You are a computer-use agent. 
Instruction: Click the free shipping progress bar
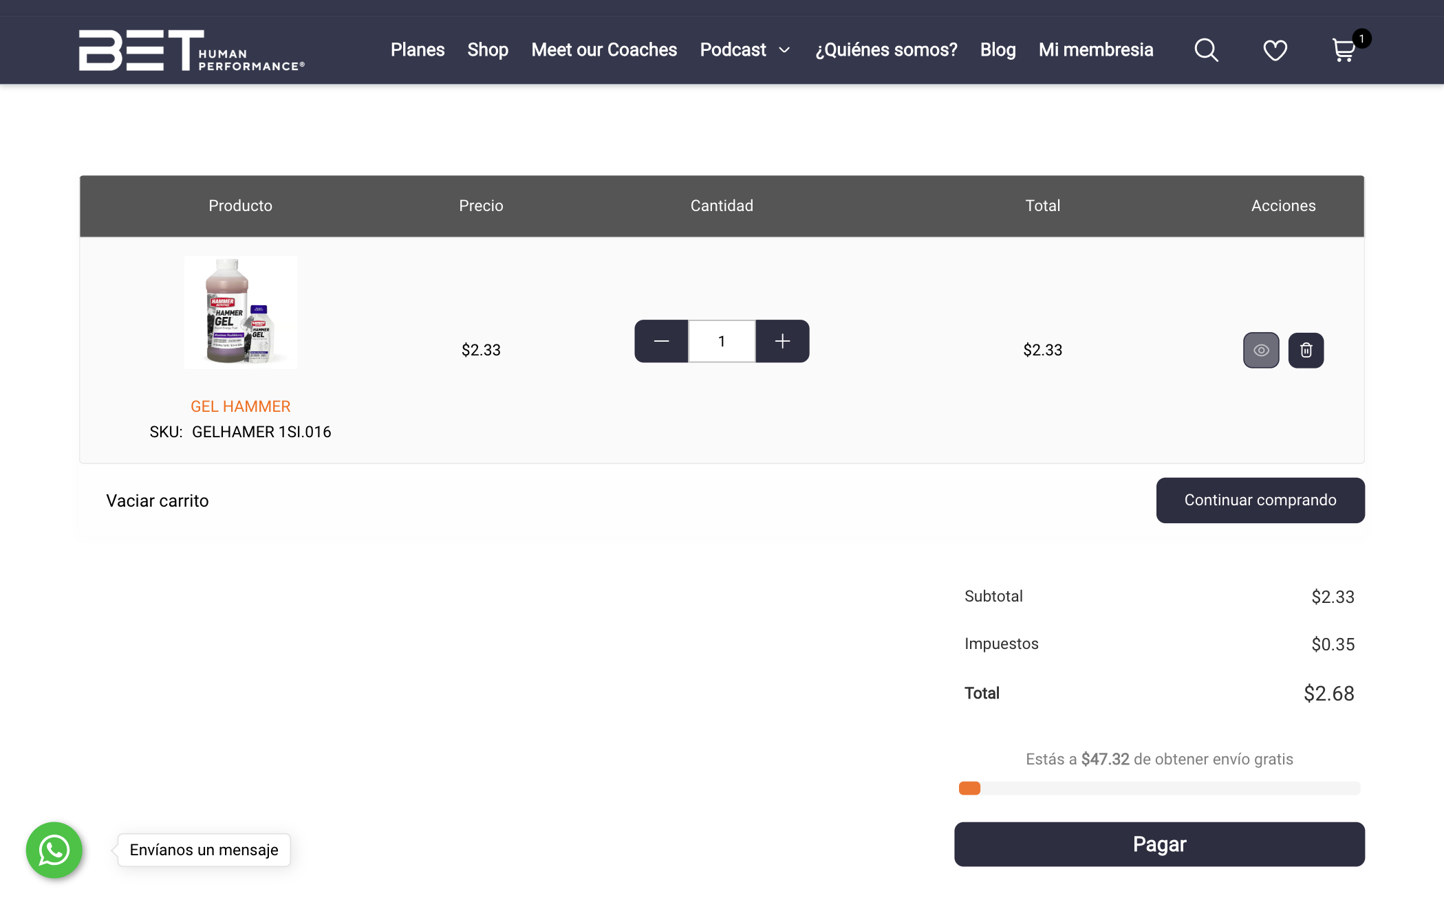(x=1159, y=789)
